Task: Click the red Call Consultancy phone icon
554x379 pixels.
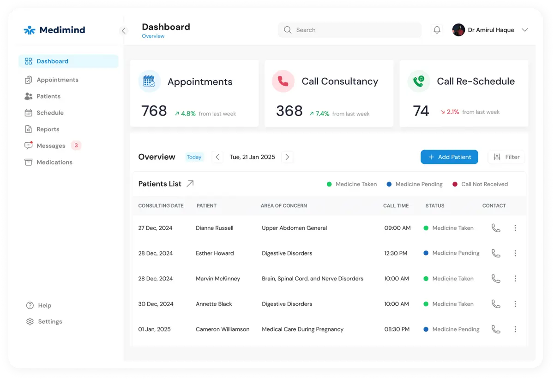Action: 283,82
